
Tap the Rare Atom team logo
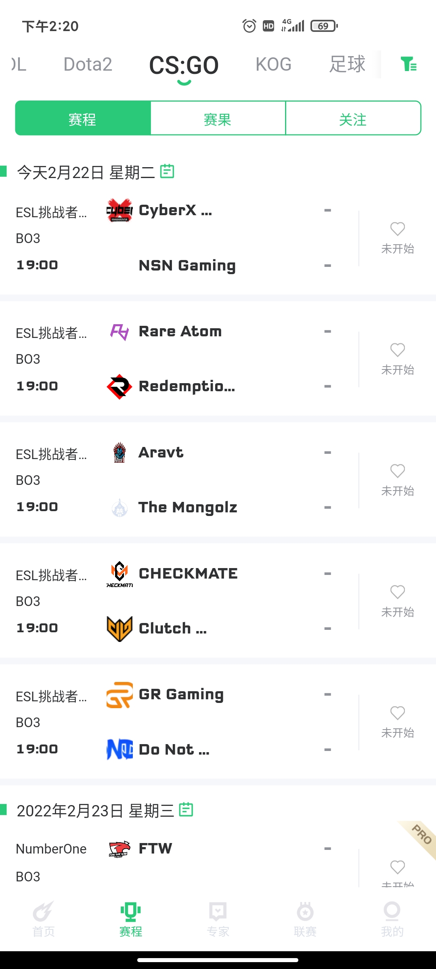119,332
